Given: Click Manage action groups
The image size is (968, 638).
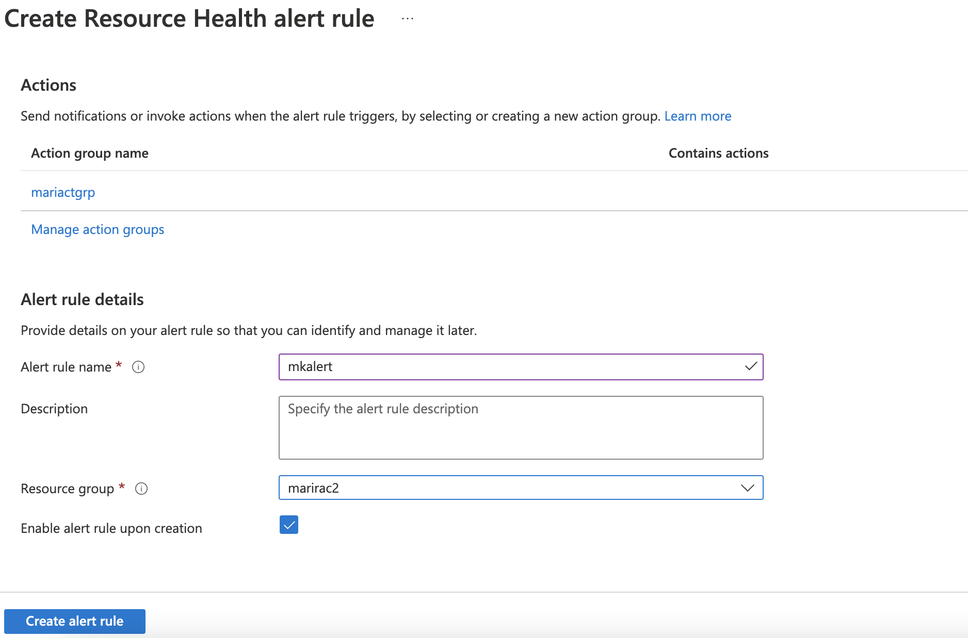Looking at the screenshot, I should point(98,229).
